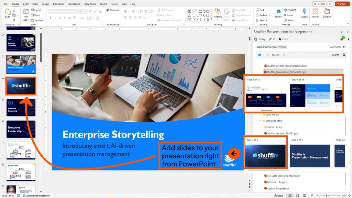Toggle Underline formatting

click(60, 18)
